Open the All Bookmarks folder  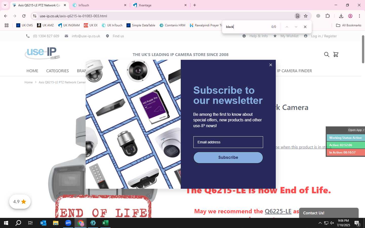[x=349, y=25]
